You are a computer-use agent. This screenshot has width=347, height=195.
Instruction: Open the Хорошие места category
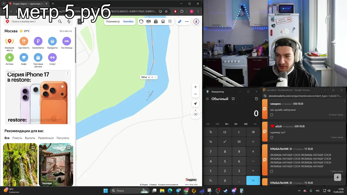click(9, 44)
